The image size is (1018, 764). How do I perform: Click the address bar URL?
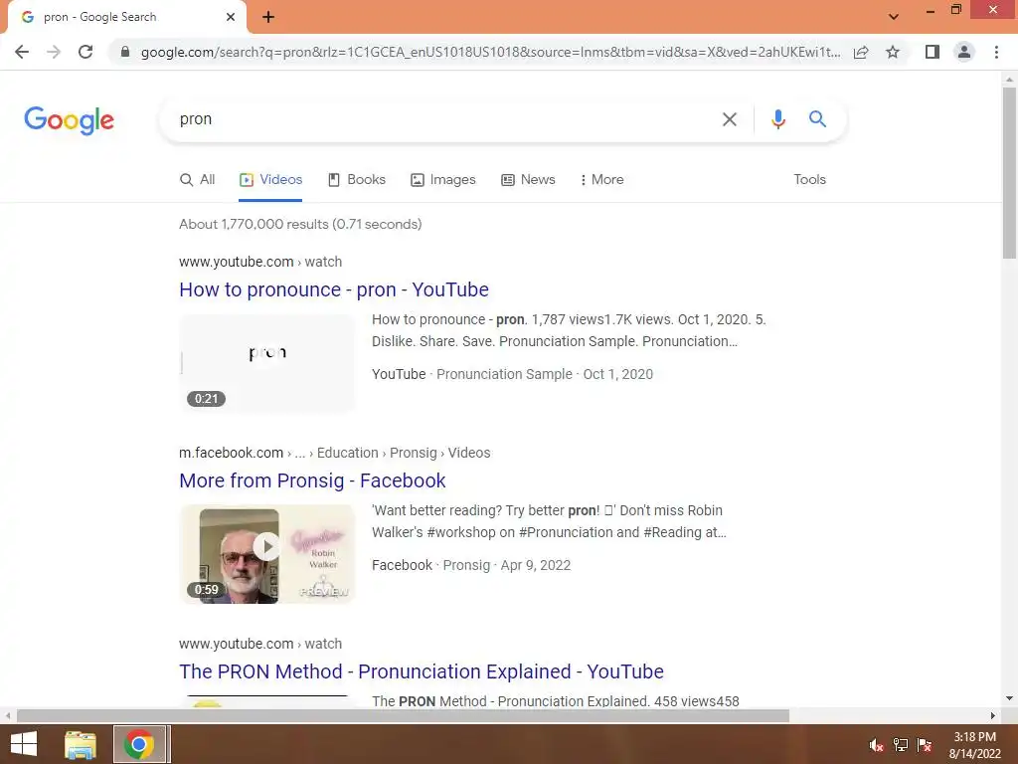490,52
